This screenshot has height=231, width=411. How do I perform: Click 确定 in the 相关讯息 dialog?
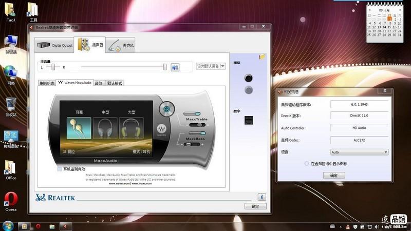(x=333, y=175)
